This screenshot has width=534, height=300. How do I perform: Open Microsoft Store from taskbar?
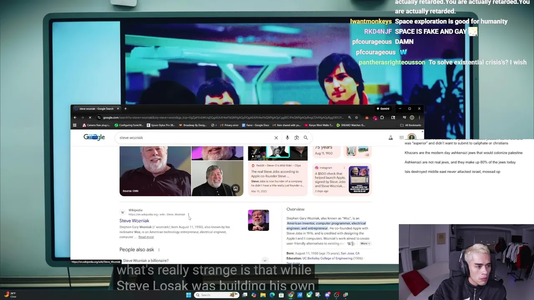(281, 295)
